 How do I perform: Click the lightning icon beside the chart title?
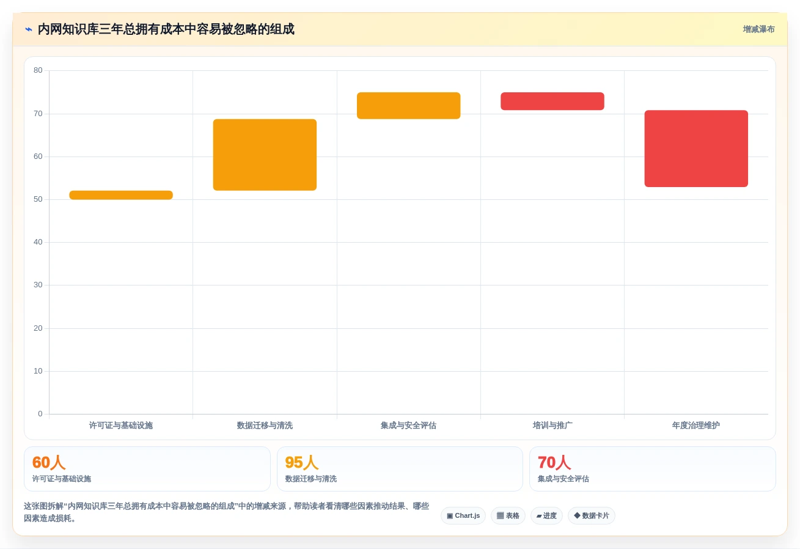point(29,29)
